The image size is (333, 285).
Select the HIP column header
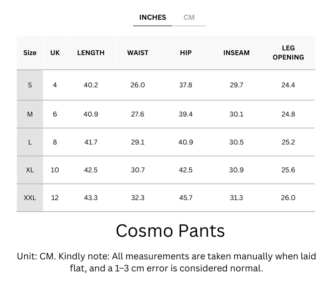tap(185, 53)
